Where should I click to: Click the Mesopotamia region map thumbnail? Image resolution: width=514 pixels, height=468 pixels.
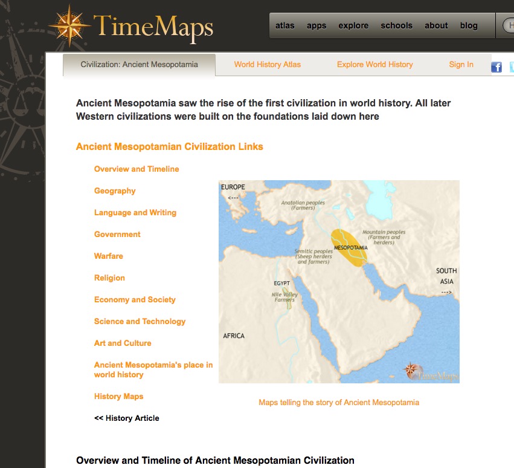[x=339, y=282]
